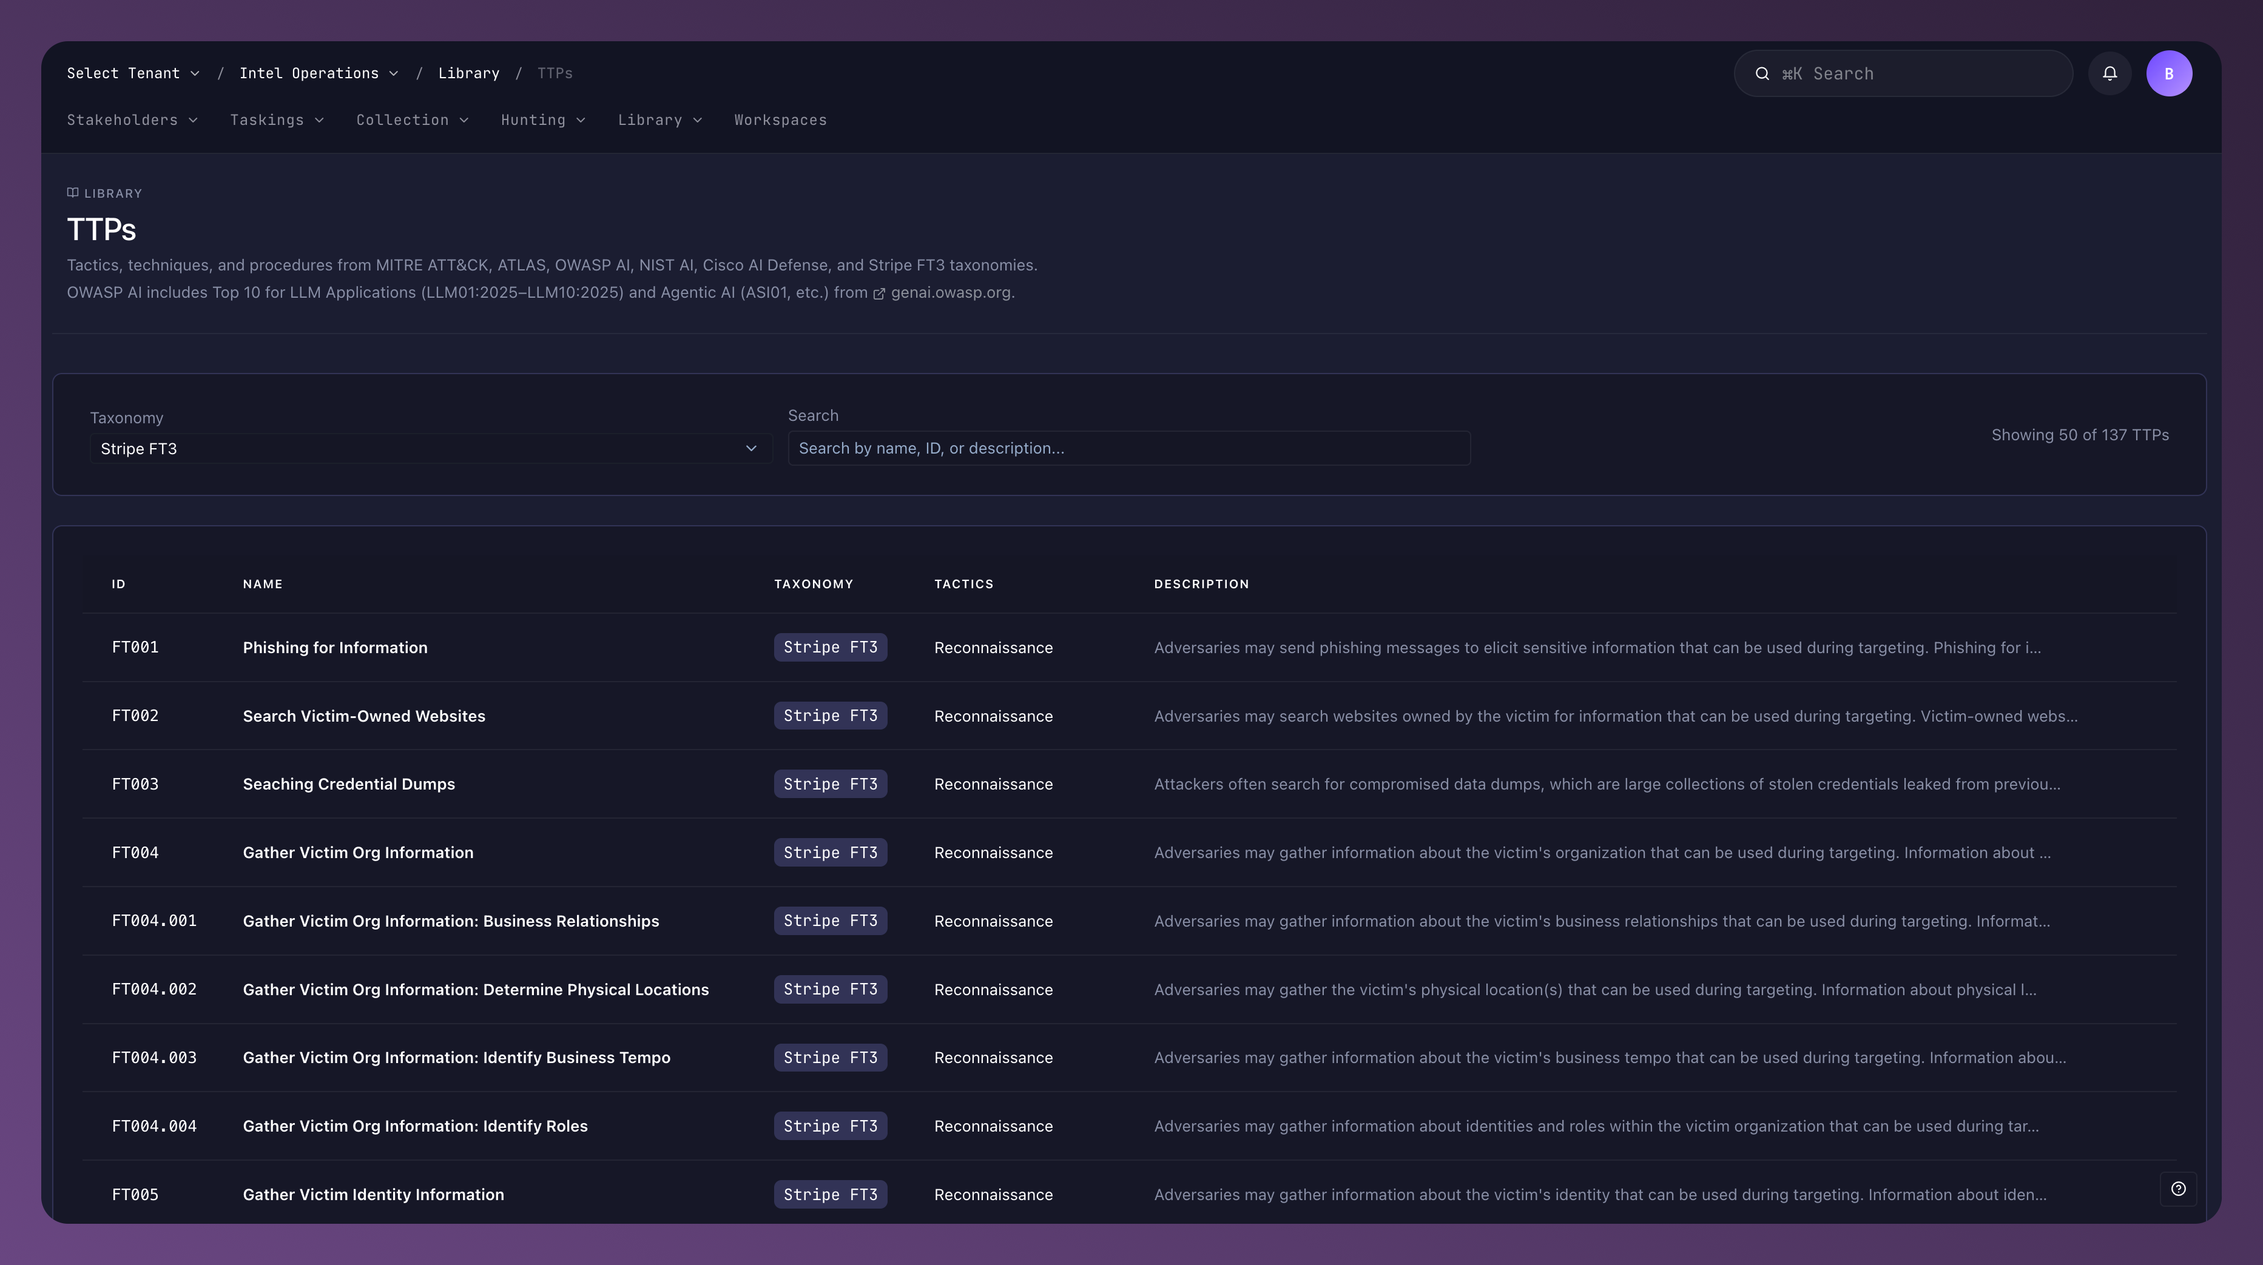Image resolution: width=2263 pixels, height=1265 pixels.
Task: Click the notifications bell icon
Action: coord(2110,74)
